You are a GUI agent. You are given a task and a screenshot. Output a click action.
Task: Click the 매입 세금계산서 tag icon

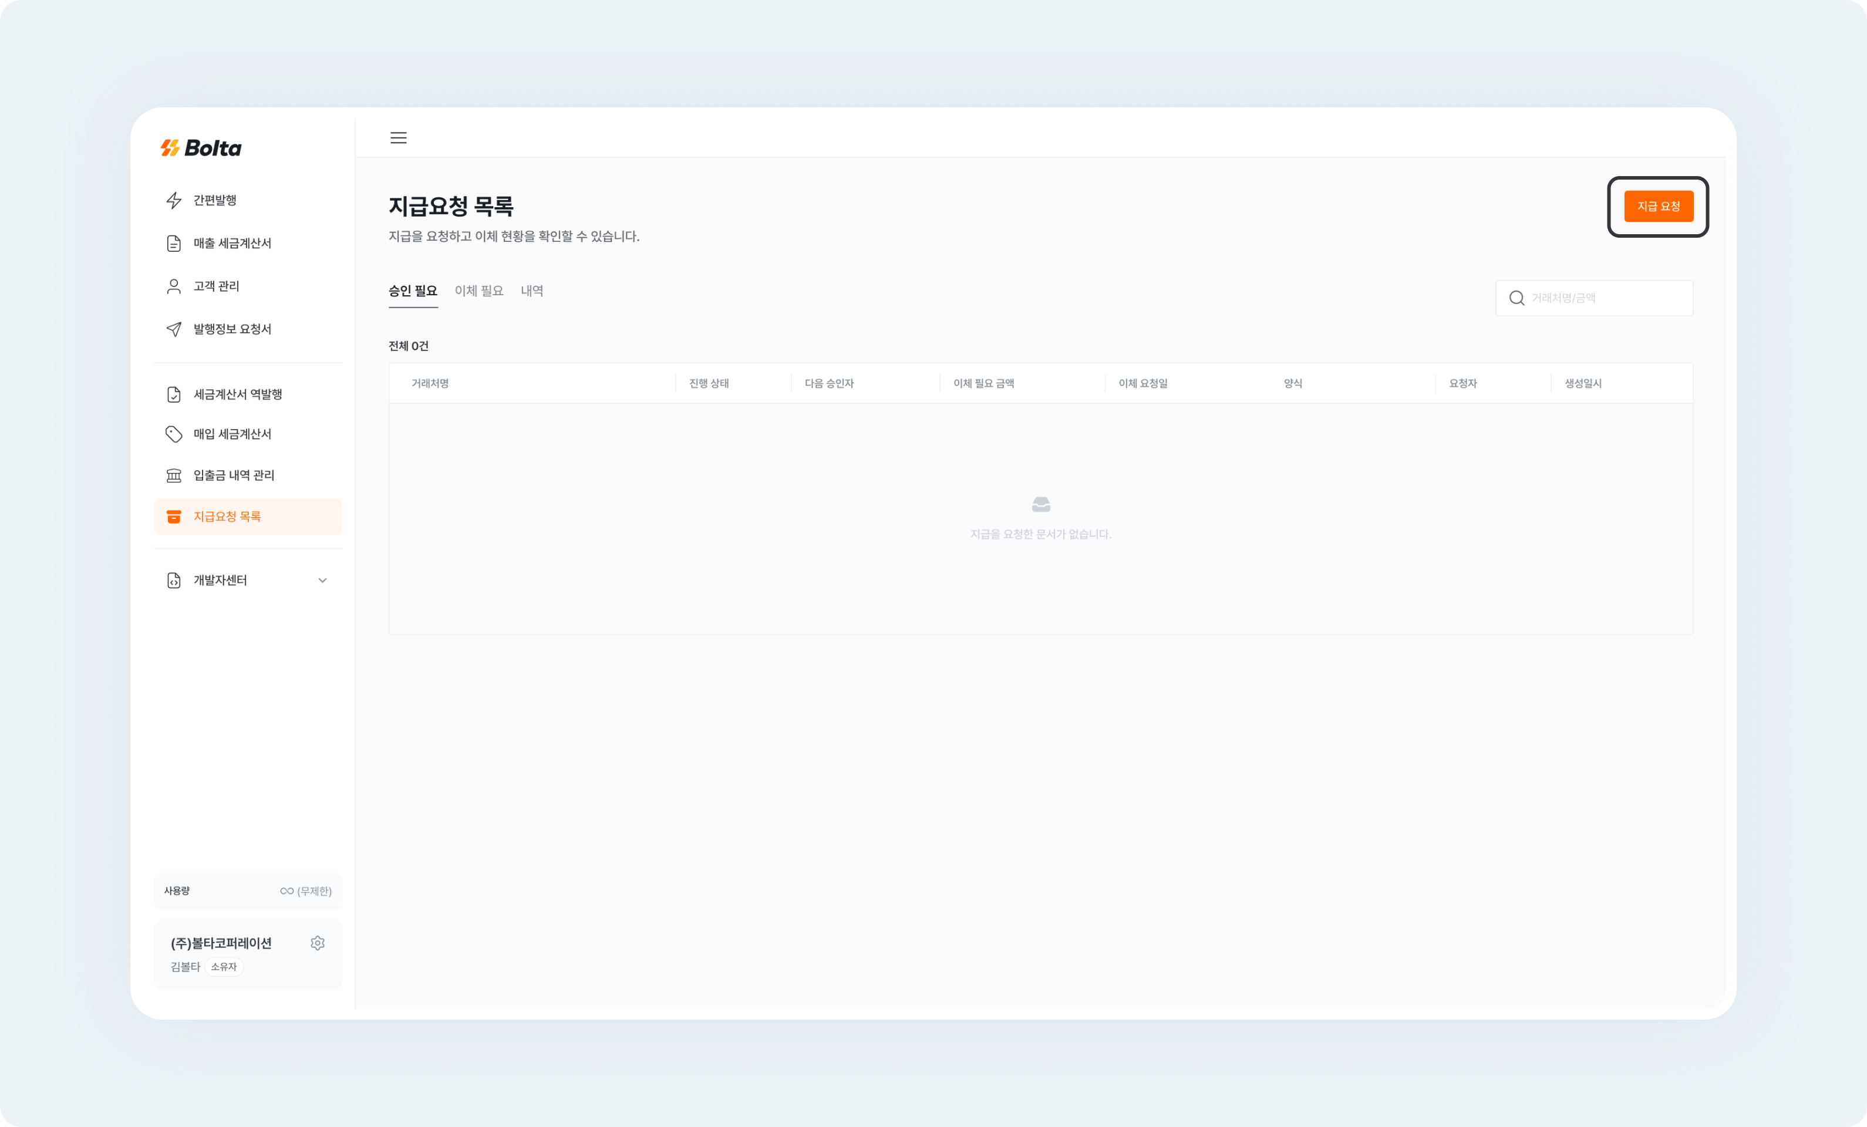click(x=174, y=434)
